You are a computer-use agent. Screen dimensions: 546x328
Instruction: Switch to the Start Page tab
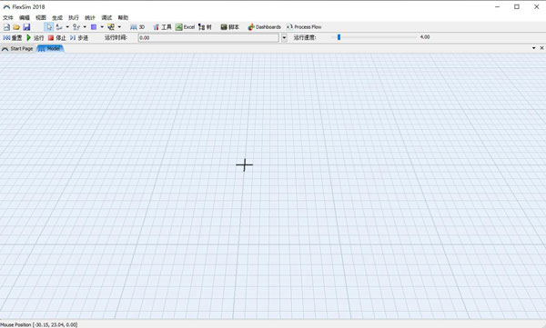(17, 49)
